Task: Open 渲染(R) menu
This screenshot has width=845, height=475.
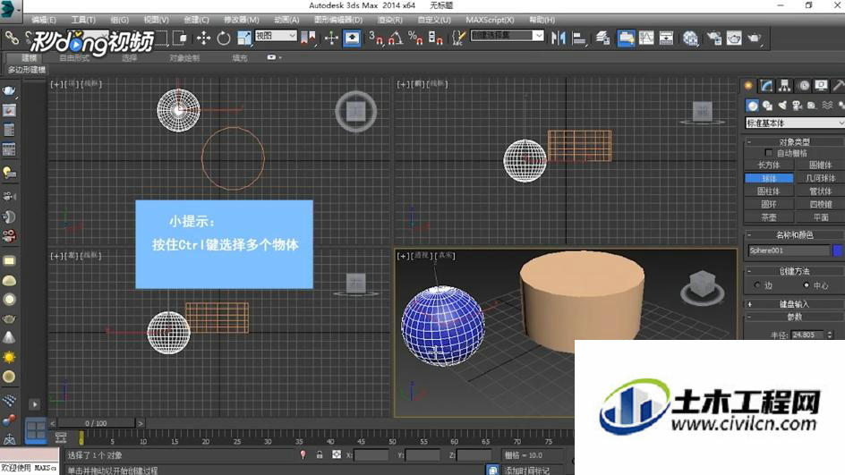Action: click(389, 20)
